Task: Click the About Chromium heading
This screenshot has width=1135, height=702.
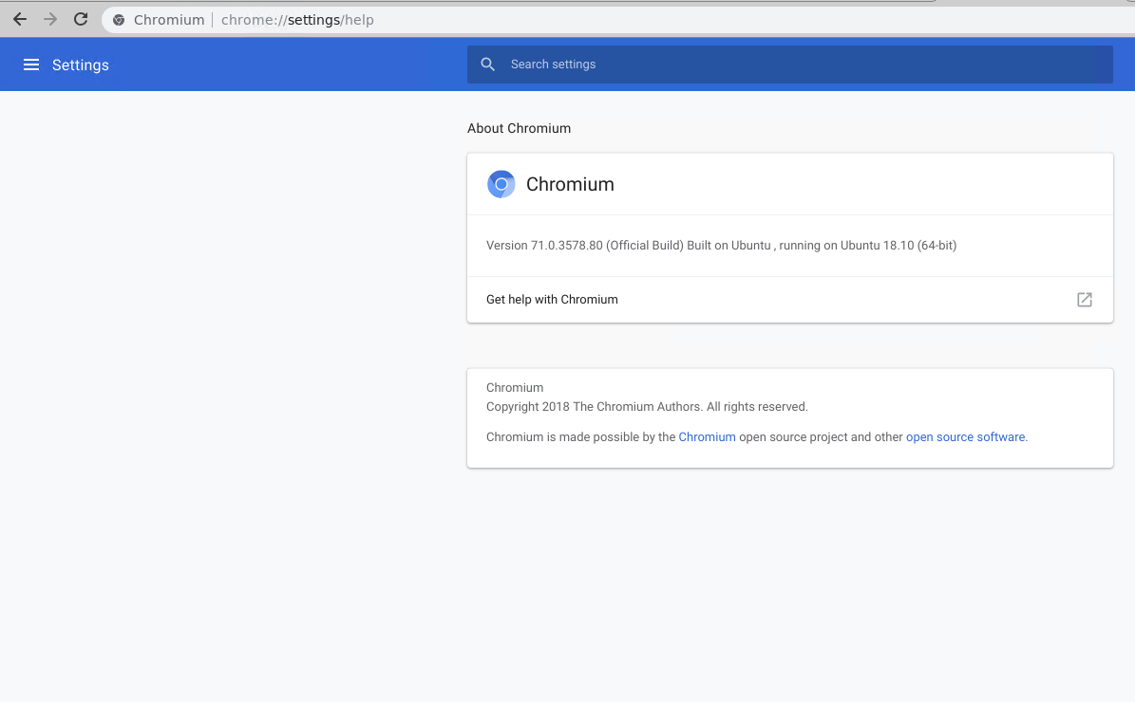Action: tap(519, 128)
